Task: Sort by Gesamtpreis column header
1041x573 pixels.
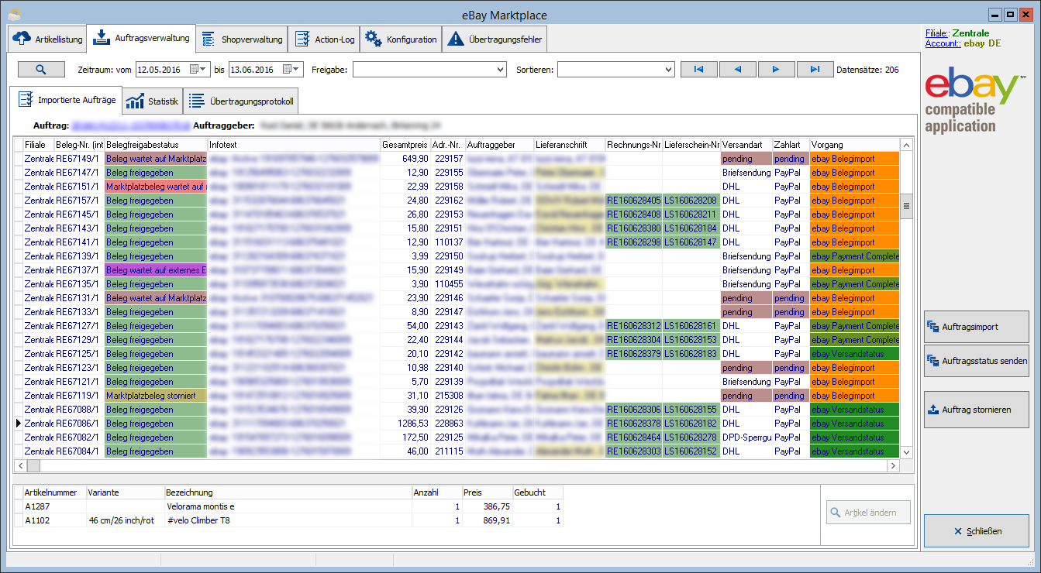Action: 405,145
